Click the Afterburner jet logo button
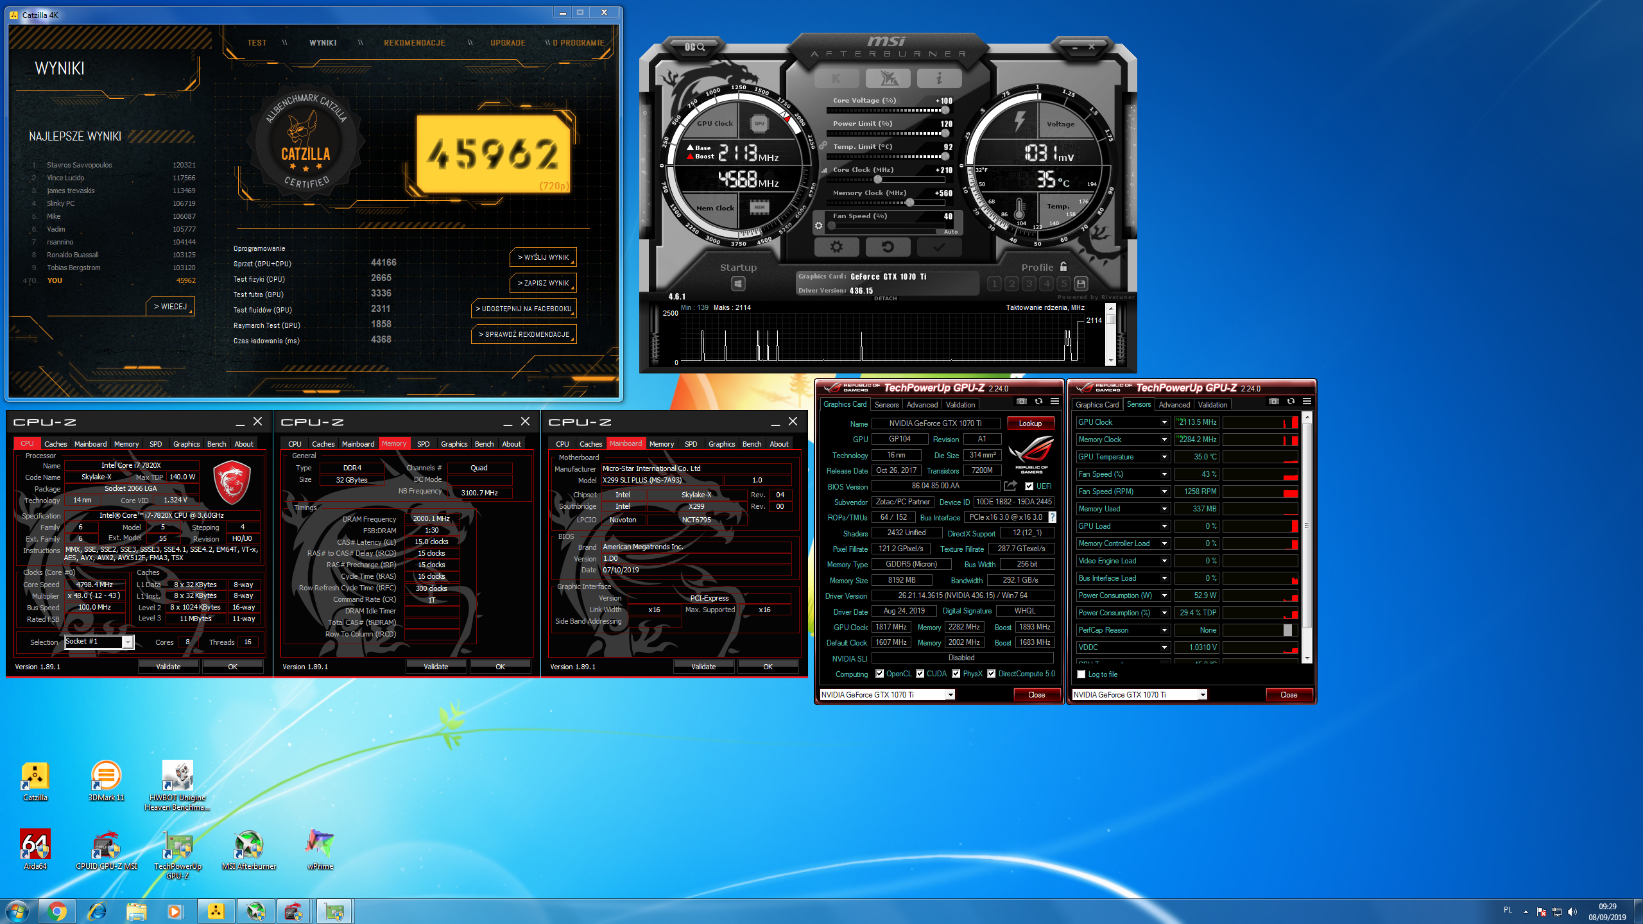1643x924 pixels. point(888,78)
